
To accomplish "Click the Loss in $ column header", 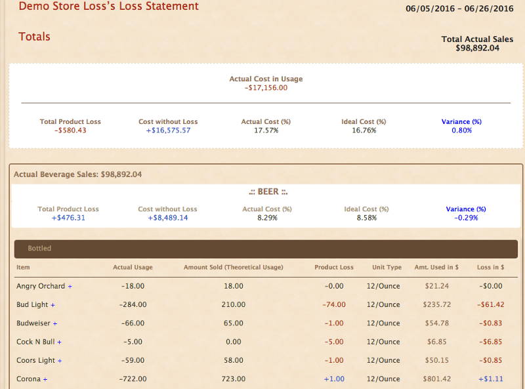I will tap(490, 267).
